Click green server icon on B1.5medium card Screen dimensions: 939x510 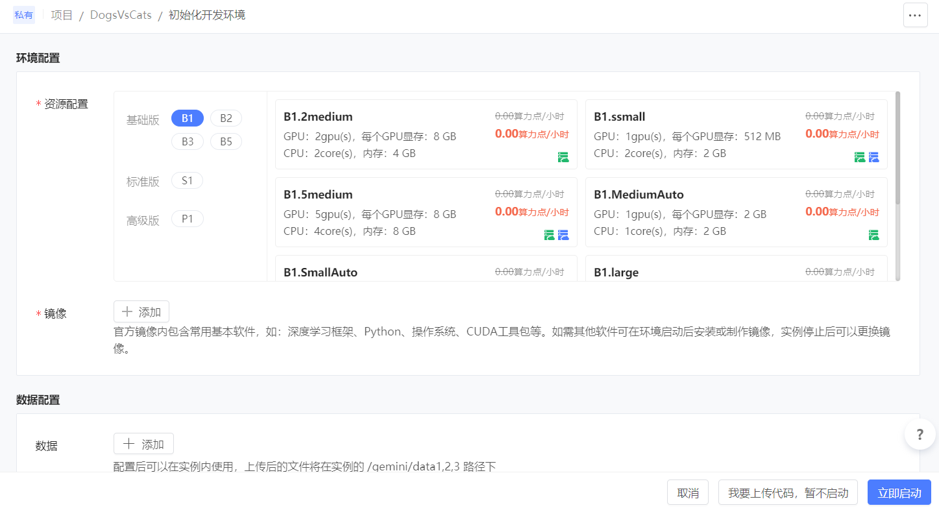(x=549, y=235)
